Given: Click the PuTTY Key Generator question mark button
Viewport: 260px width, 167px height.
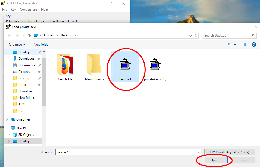Looking at the screenshot, I should pyautogui.click(x=111, y=3).
